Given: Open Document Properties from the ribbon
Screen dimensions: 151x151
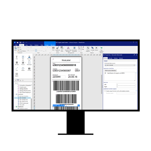Looking at the screenshot, I should (74, 49).
